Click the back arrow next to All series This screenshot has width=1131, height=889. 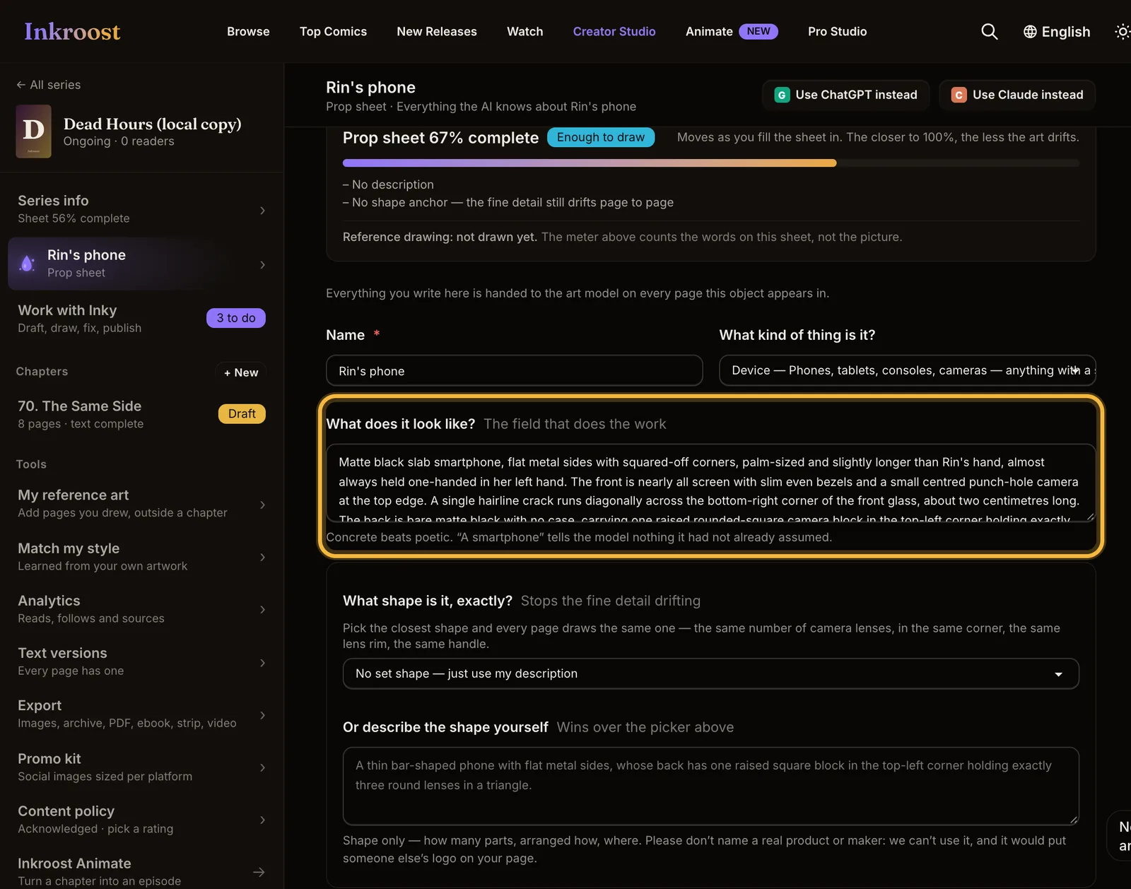(x=20, y=85)
